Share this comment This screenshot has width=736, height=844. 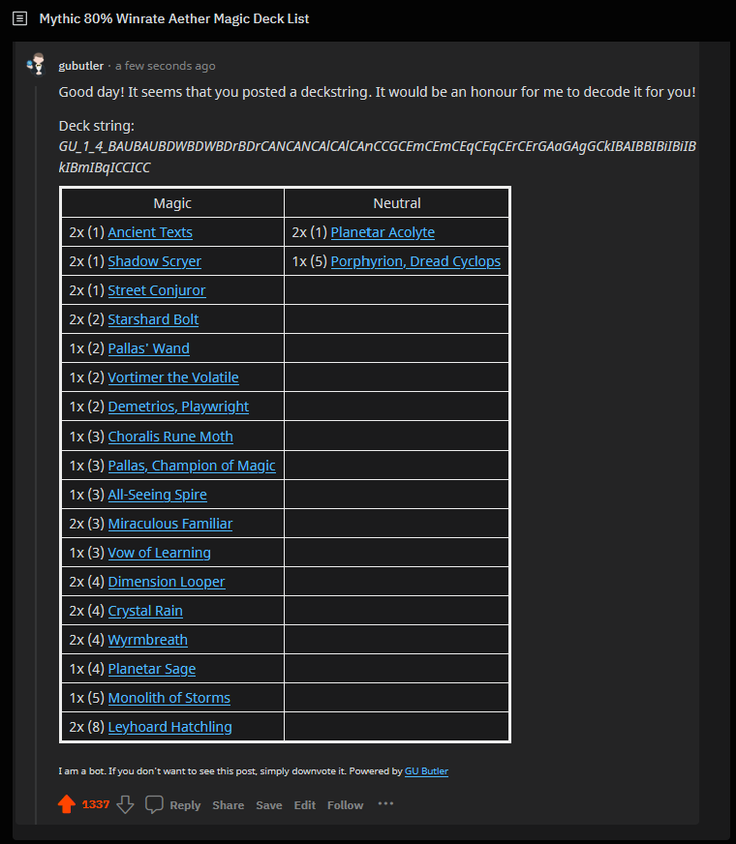(x=229, y=805)
